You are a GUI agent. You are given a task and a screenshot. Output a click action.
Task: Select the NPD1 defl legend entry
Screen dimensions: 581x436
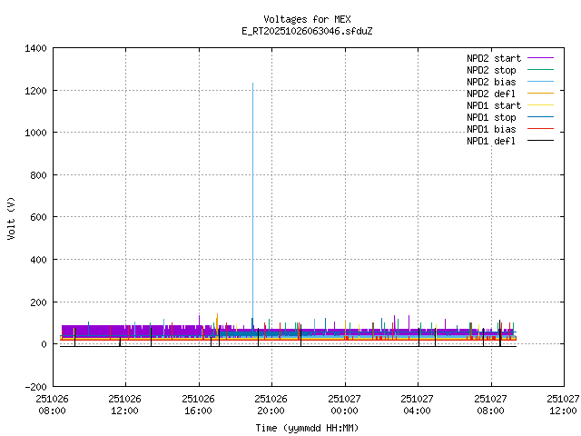(491, 140)
